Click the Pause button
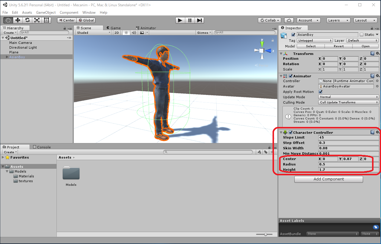 point(190,20)
